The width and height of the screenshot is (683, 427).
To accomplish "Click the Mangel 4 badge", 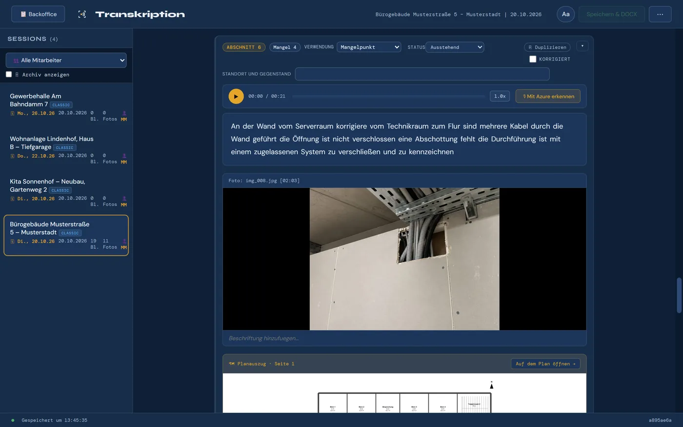I will (x=285, y=47).
